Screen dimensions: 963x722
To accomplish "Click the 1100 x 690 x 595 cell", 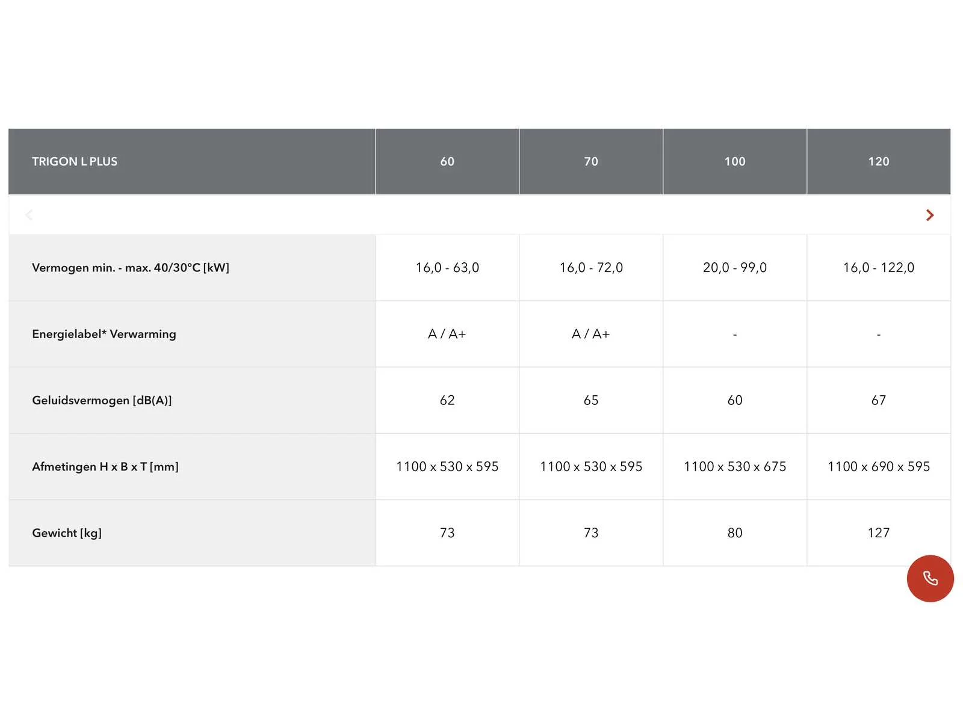I will pyautogui.click(x=879, y=467).
